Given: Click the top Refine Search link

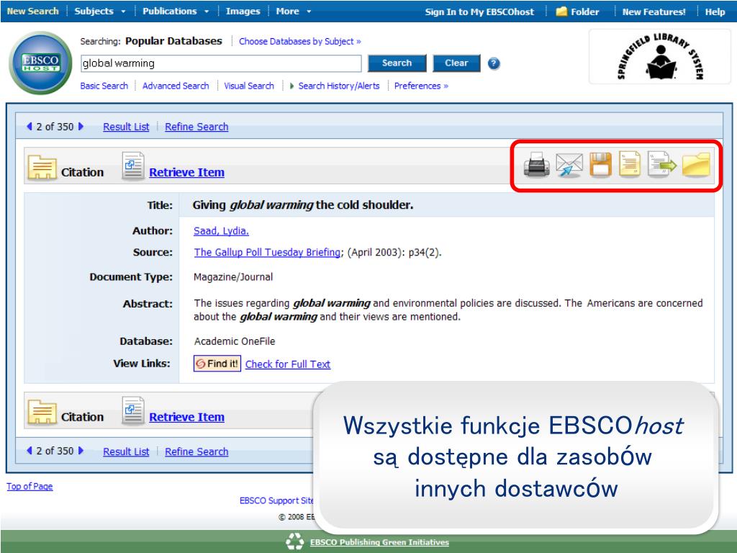Looking at the screenshot, I should tap(196, 127).
